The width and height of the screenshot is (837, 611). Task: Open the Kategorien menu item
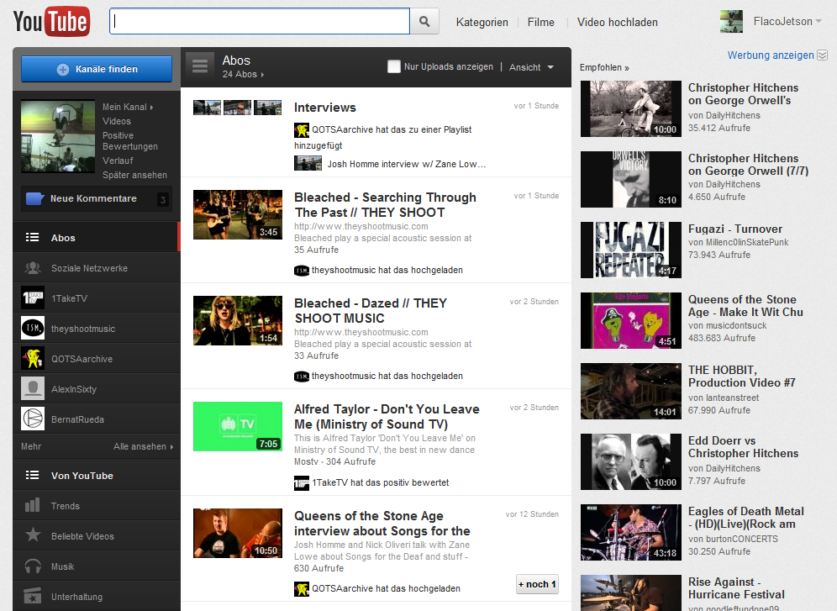[x=482, y=23]
